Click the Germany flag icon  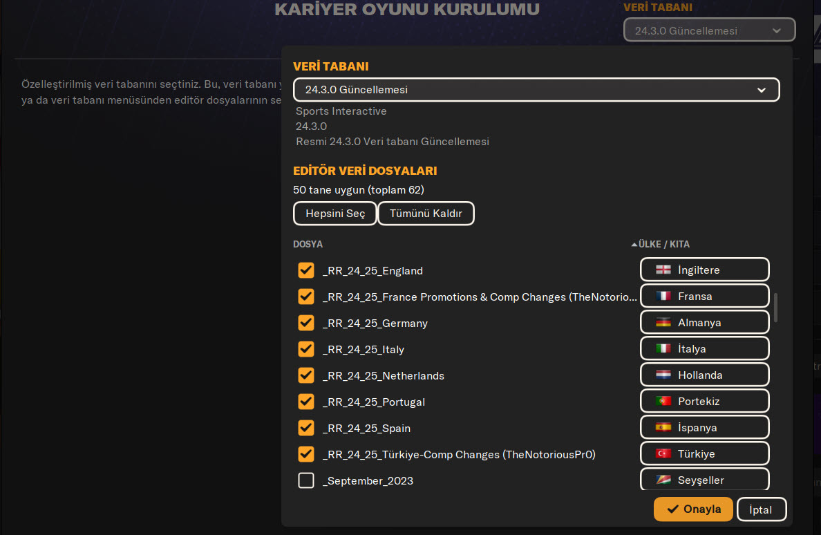pyautogui.click(x=663, y=322)
